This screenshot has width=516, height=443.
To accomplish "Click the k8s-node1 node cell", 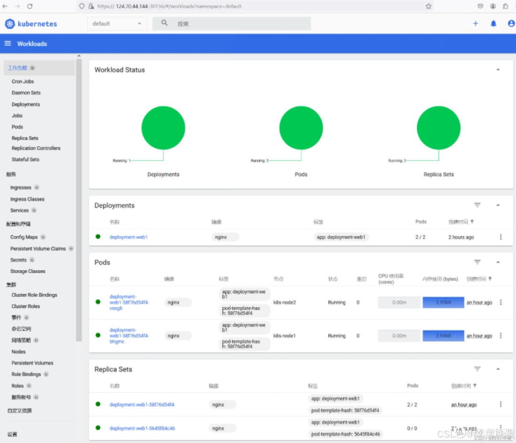I will point(284,336).
